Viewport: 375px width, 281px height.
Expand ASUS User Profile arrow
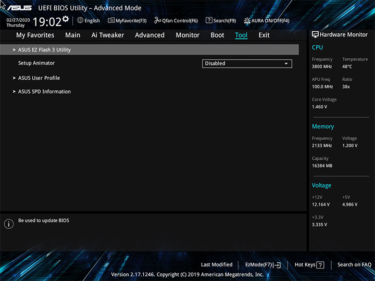coord(14,78)
